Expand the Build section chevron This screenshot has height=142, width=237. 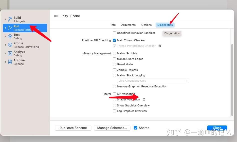tap(5, 20)
